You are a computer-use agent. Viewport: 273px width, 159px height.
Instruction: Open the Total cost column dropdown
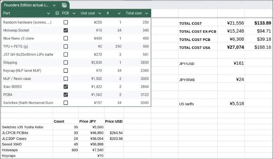[x=146, y=13]
